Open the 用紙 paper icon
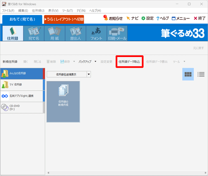Screen dimensions: 208x176 coord(54,33)
